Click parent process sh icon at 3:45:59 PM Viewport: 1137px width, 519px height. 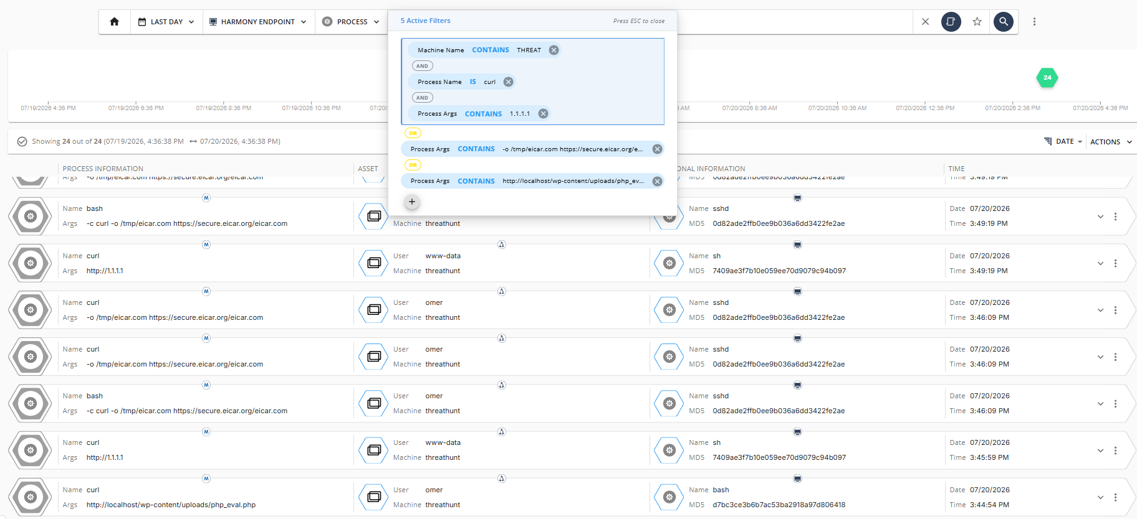point(669,450)
